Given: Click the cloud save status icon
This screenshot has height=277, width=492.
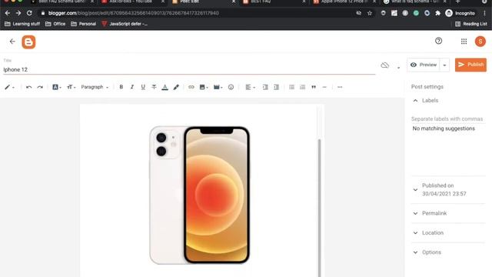Looking at the screenshot, I should [384, 65].
